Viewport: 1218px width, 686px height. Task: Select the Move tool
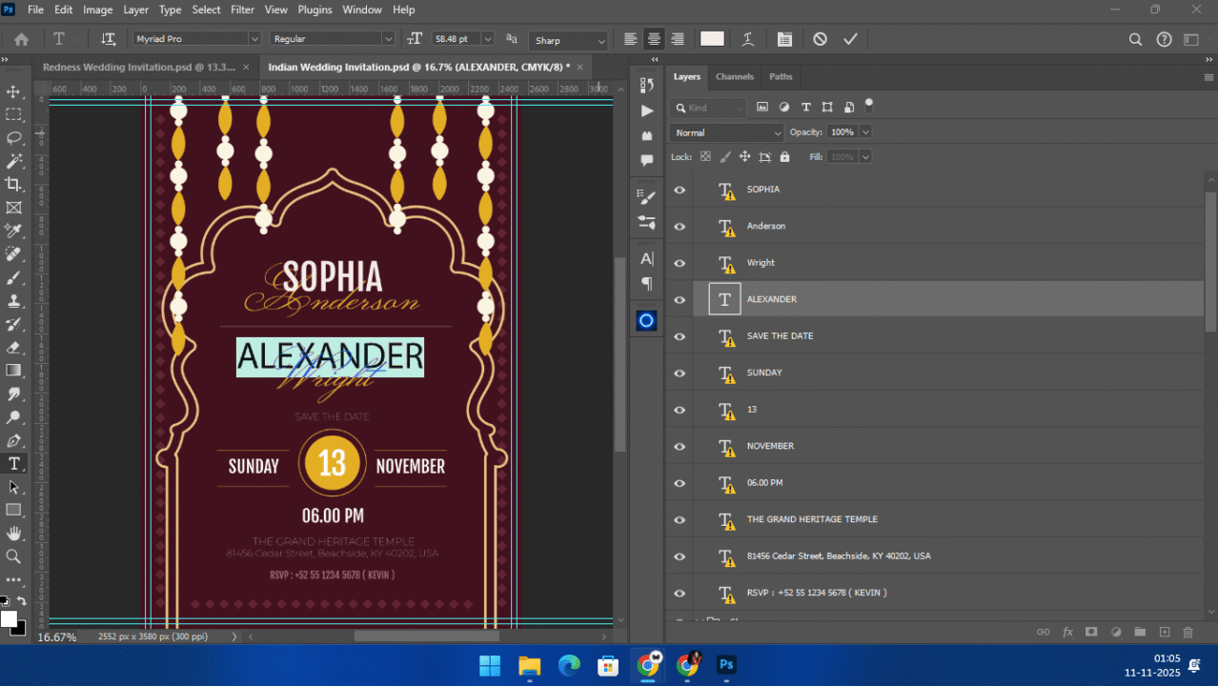pos(13,91)
